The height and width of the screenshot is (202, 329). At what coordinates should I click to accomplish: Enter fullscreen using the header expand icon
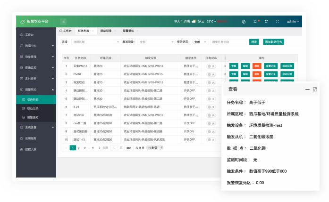(x=277, y=22)
